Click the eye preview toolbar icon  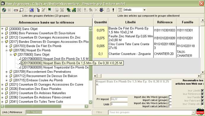(101, 10)
